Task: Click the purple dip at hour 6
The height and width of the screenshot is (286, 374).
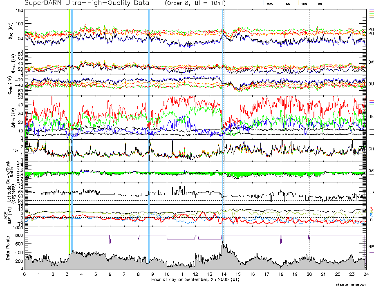Action: [110, 240]
